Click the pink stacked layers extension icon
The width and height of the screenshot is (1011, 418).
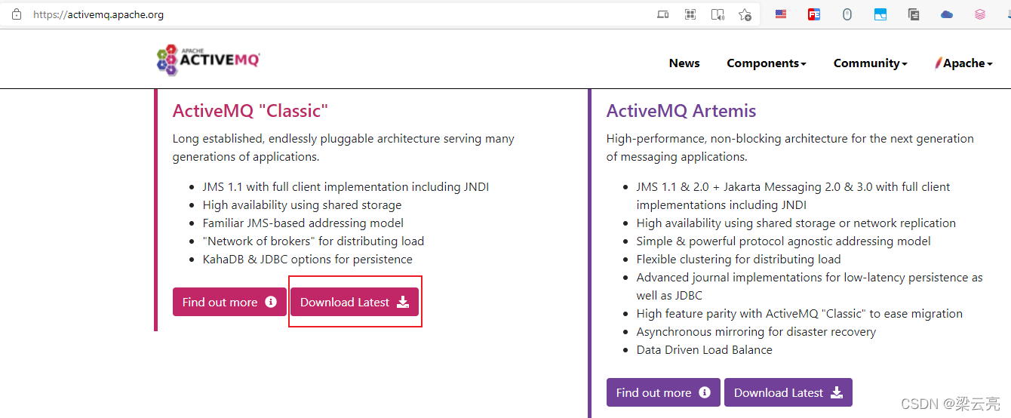(x=980, y=14)
